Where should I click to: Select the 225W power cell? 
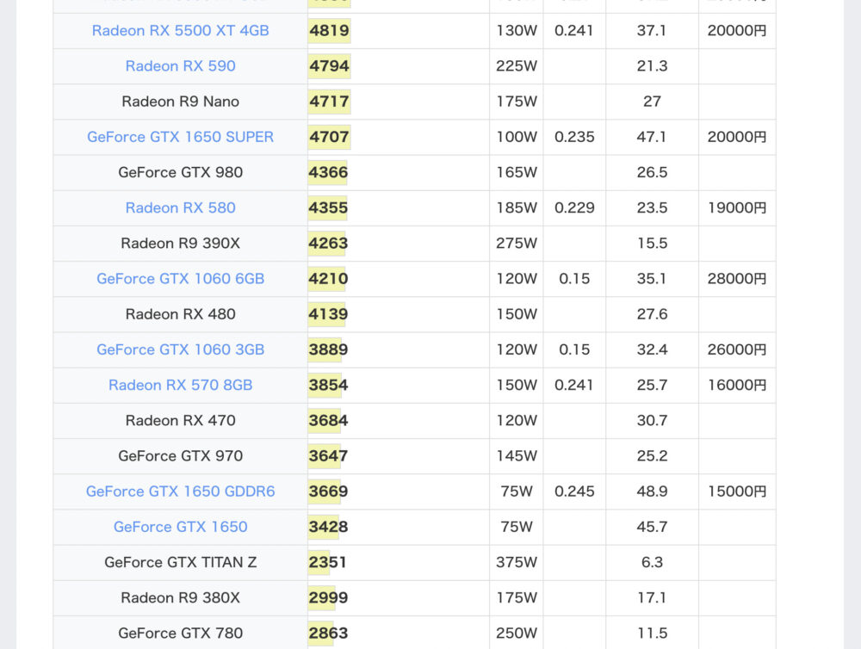tap(516, 66)
